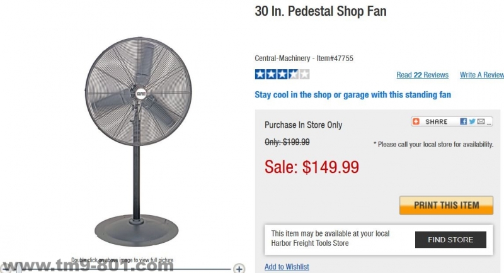Zoom in with the plus magnifier icon
Image resolution: width=504 pixels, height=273 pixels.
pyautogui.click(x=239, y=269)
